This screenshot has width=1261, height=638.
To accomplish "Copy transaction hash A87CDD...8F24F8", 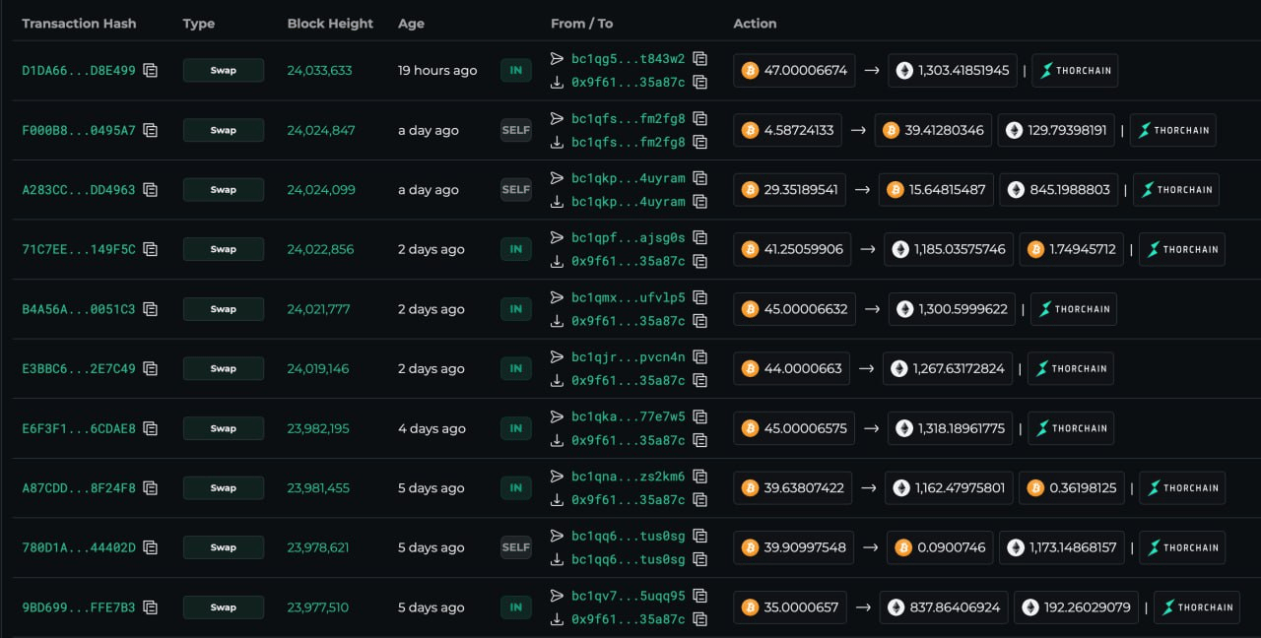I will click(150, 487).
